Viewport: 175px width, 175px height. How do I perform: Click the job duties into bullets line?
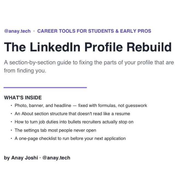tap(74, 122)
